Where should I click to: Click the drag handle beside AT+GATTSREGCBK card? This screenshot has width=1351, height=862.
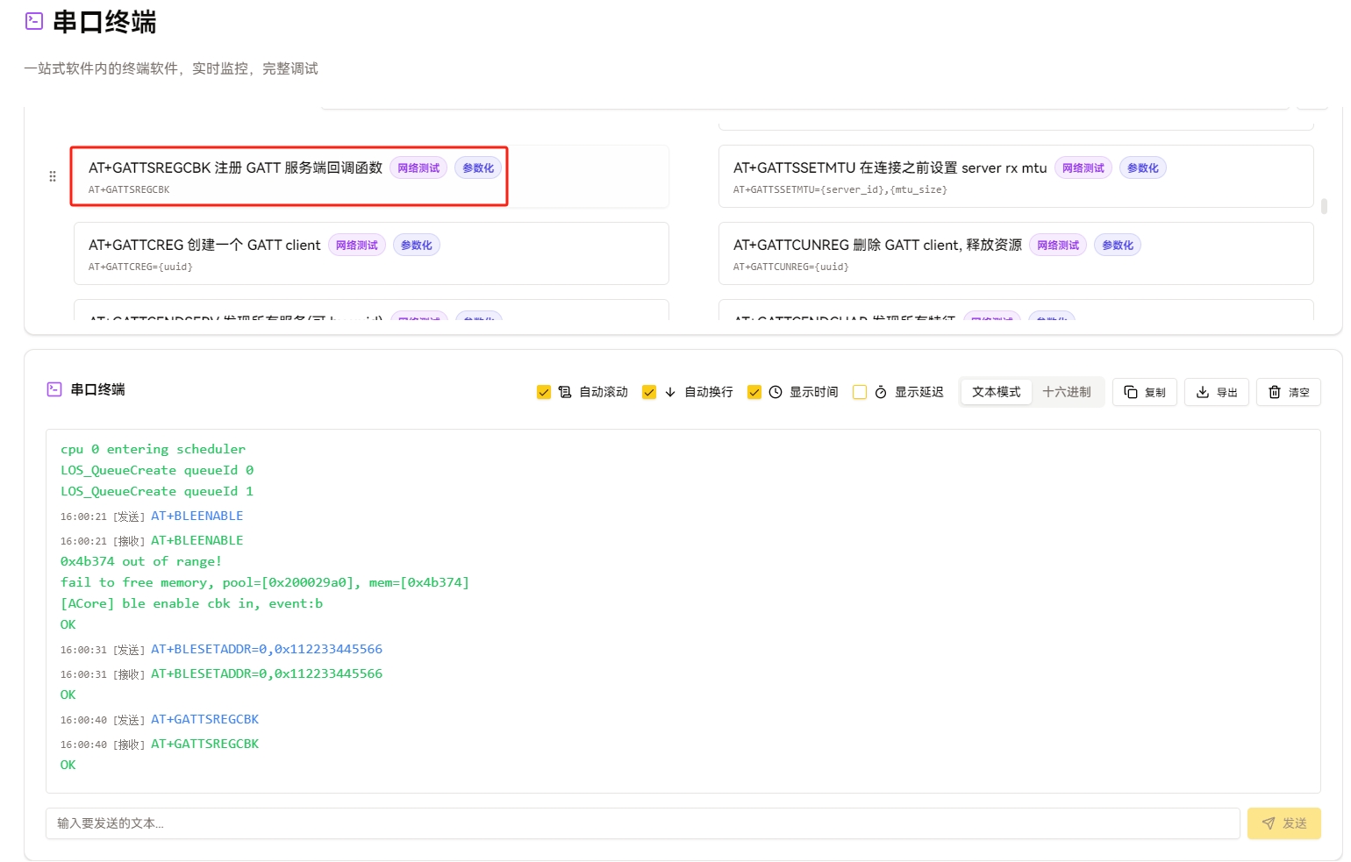point(53,176)
